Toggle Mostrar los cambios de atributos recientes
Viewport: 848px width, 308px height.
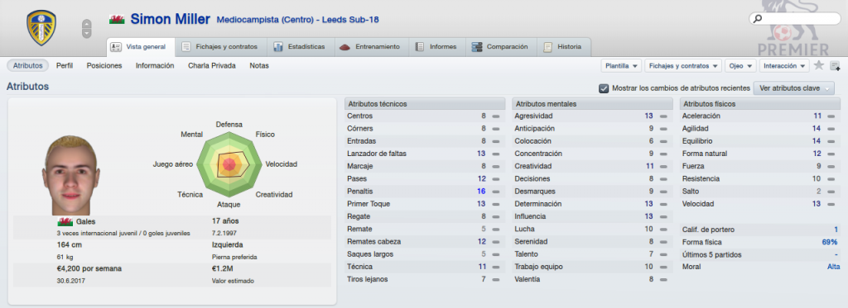click(604, 88)
